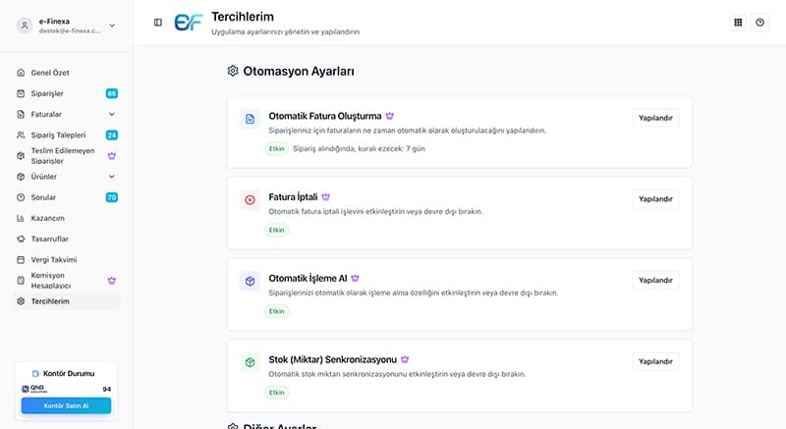Click the Stok Senkronizasyonu green cube icon
This screenshot has height=429, width=786.
tap(250, 362)
